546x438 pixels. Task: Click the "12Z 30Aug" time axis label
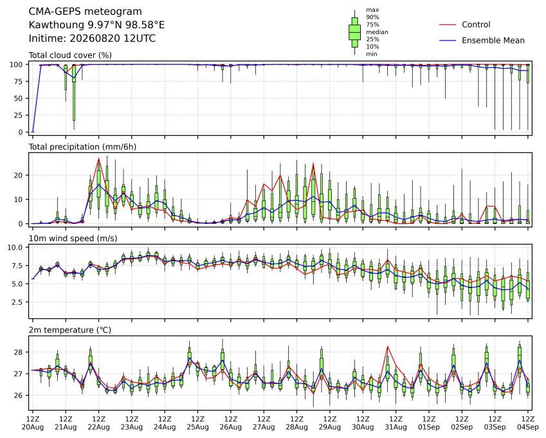(x=363, y=423)
